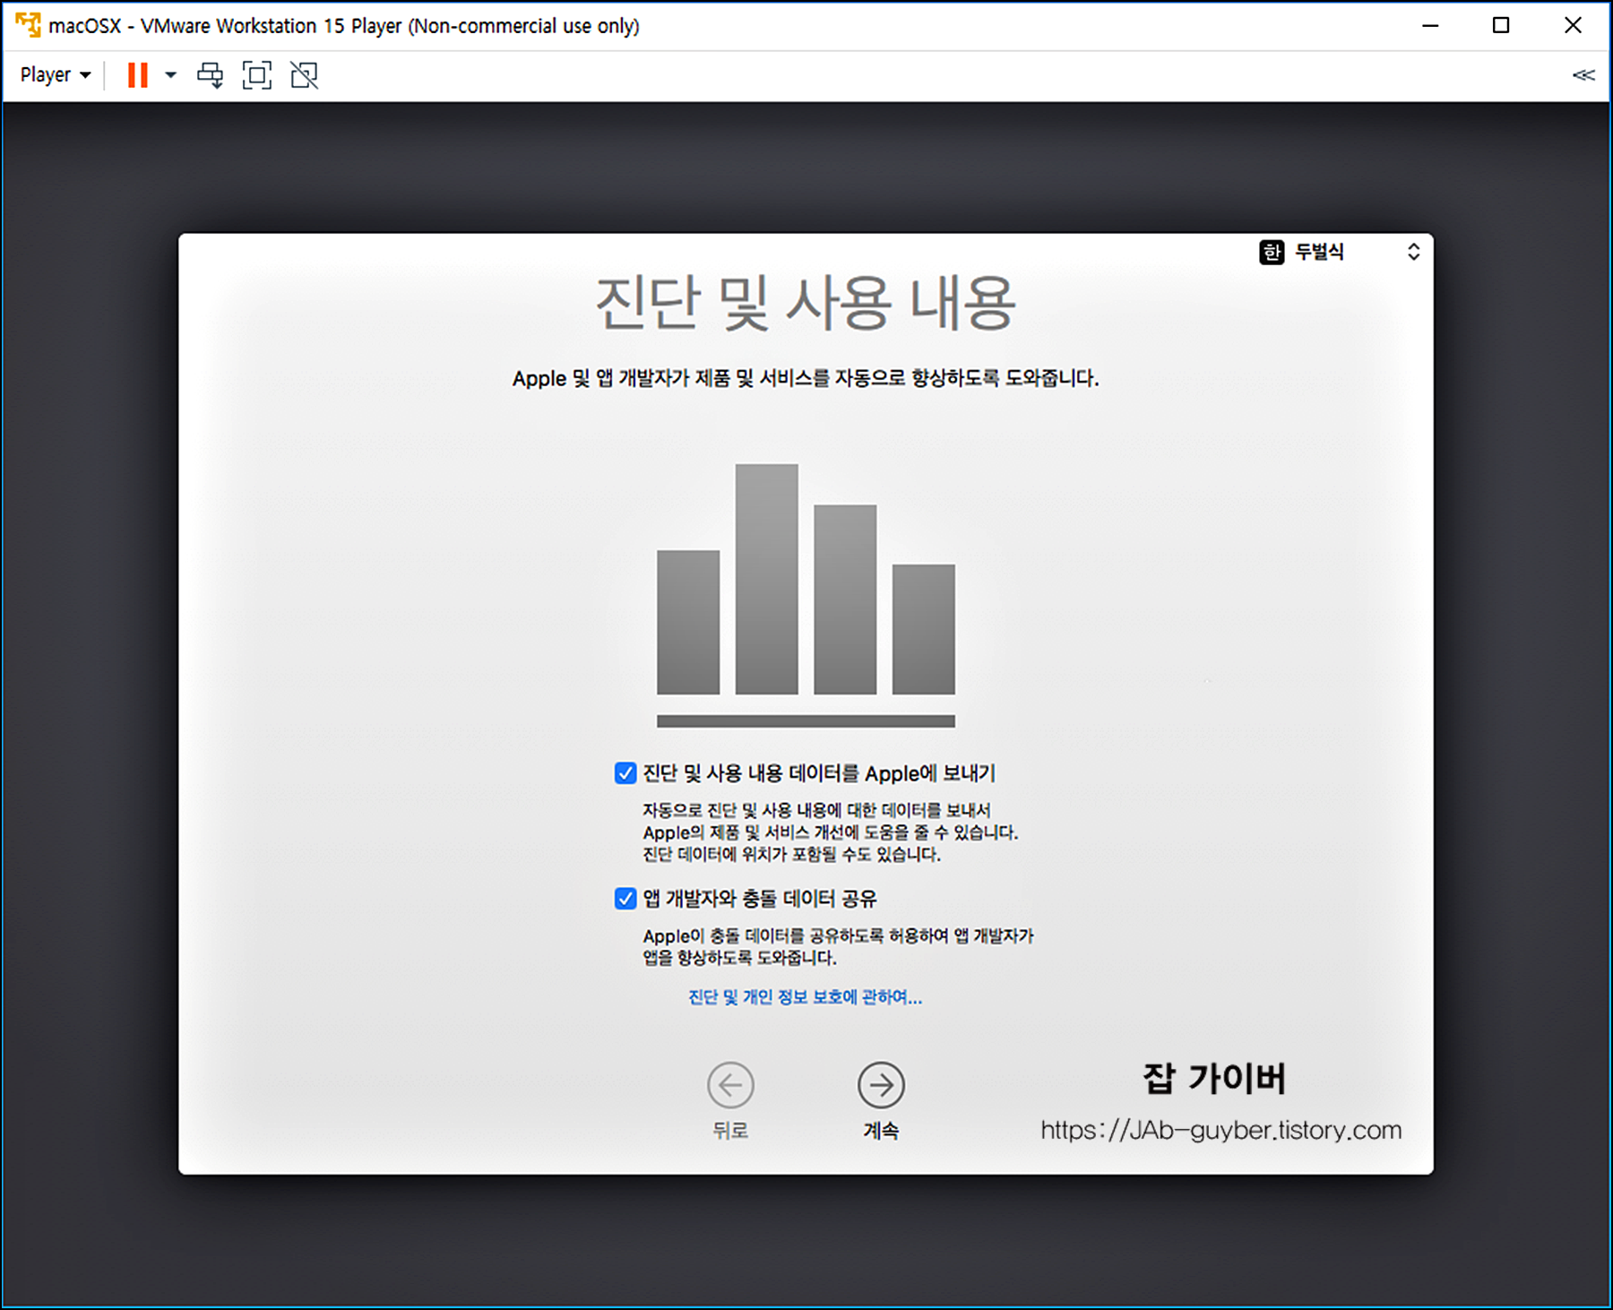Screen dimensions: 1613x1310
Task: Pause the virtual machine
Action: (137, 75)
